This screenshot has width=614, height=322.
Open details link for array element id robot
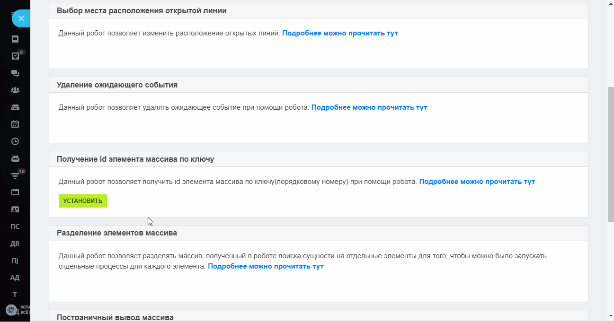pyautogui.click(x=477, y=182)
